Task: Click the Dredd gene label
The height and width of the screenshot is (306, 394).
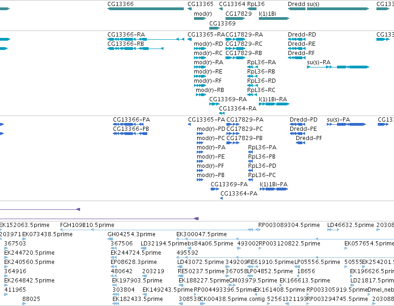Action: (295, 4)
